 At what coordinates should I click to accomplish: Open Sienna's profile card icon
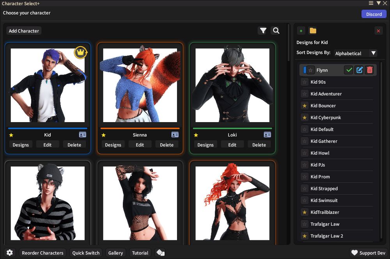tap(175, 135)
